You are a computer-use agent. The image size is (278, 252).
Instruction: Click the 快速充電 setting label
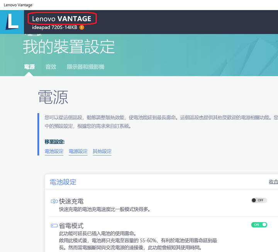(x=71, y=201)
